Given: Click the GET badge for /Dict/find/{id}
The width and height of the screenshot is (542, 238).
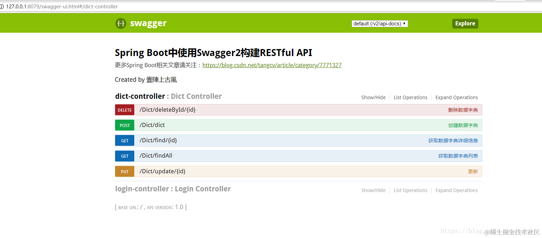Looking at the screenshot, I should click(x=125, y=141).
